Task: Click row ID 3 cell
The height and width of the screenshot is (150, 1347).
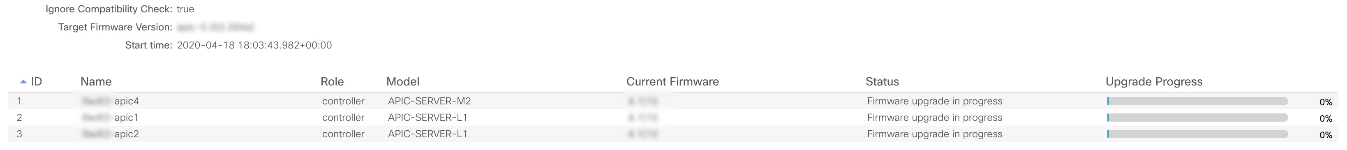Action: coord(19,134)
